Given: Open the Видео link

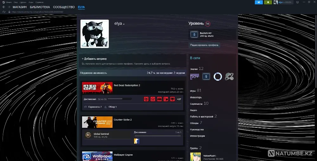Looking at the screenshot, I should (193, 110).
